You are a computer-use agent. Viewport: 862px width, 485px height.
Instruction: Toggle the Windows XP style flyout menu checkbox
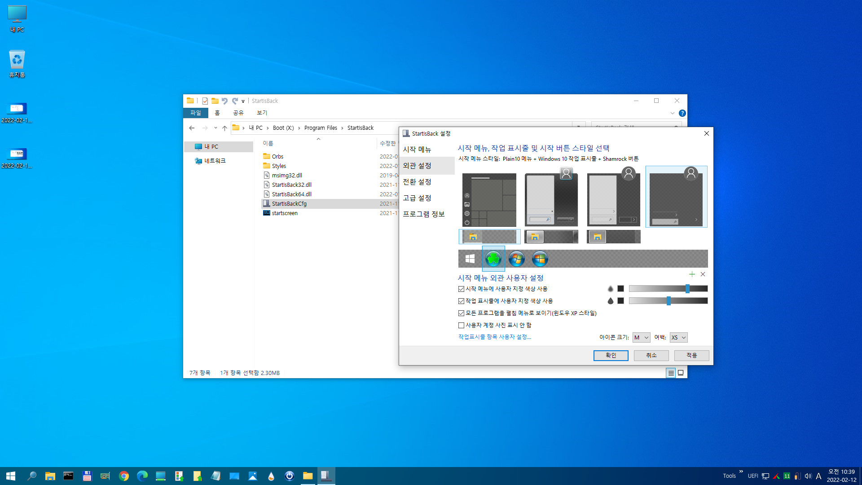click(x=461, y=313)
